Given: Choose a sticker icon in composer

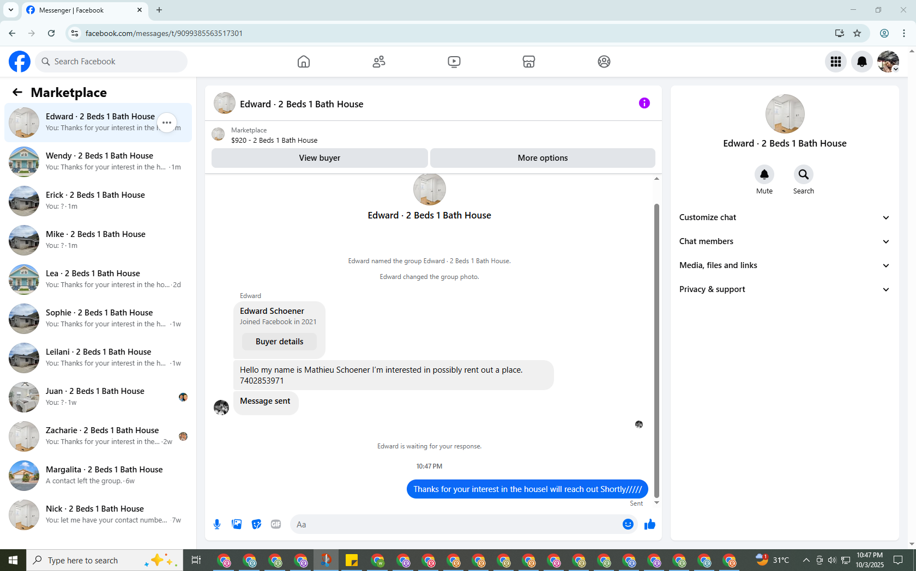Looking at the screenshot, I should (256, 524).
